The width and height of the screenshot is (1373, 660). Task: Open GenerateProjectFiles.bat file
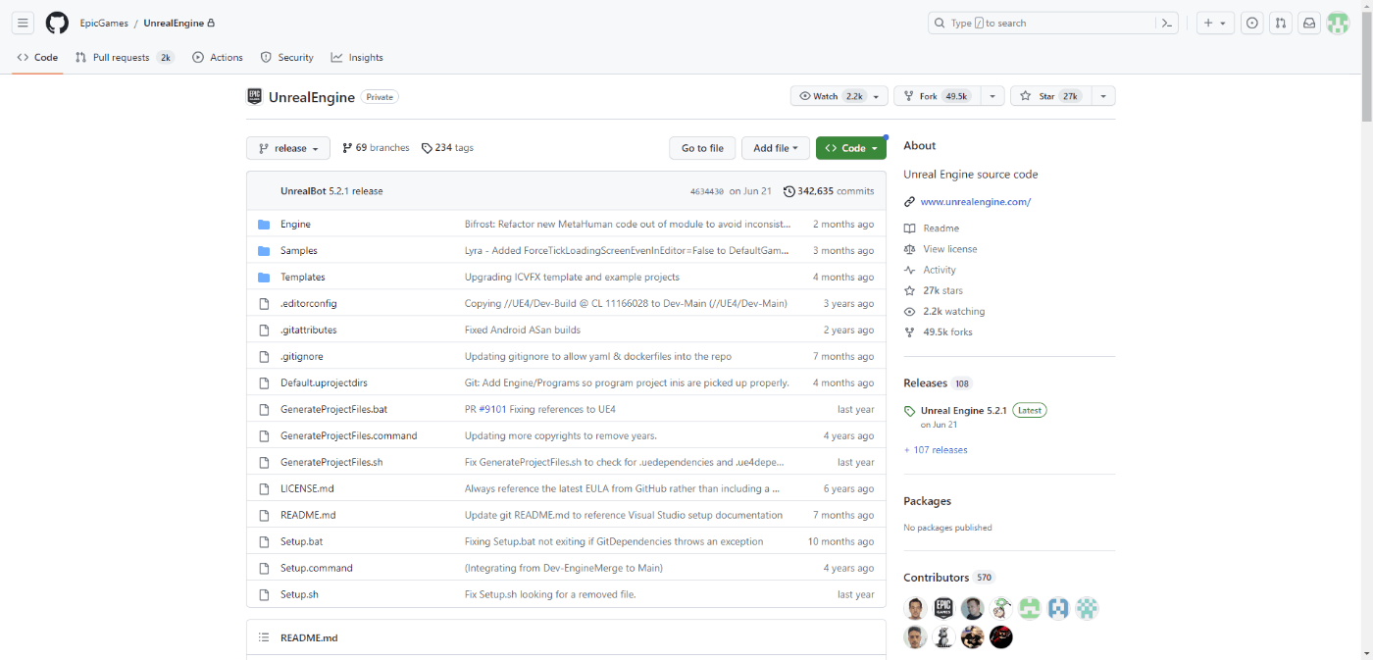(333, 409)
